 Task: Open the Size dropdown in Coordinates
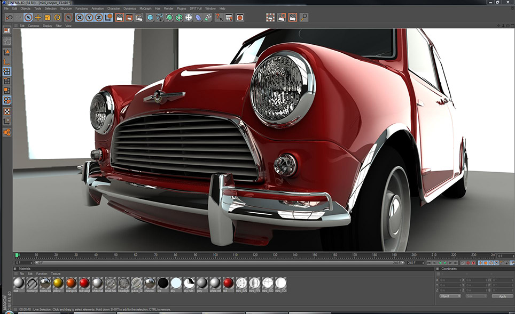(x=475, y=296)
